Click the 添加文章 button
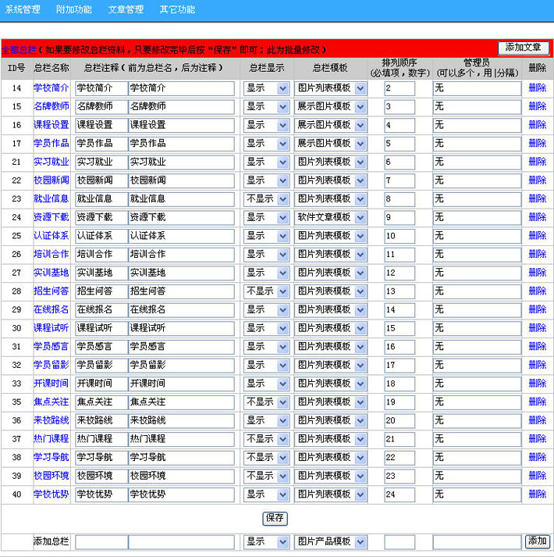 524,48
